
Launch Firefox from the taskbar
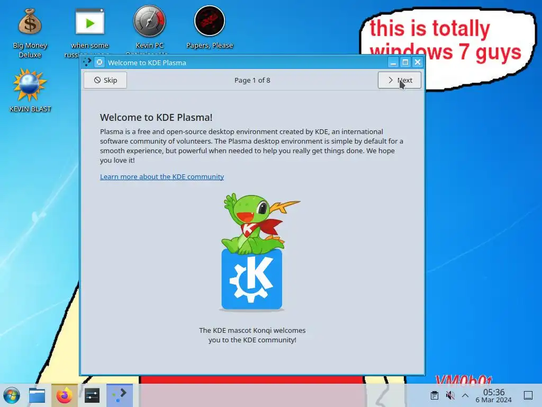64,395
